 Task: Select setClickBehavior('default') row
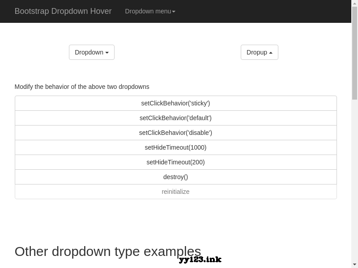tap(175, 118)
